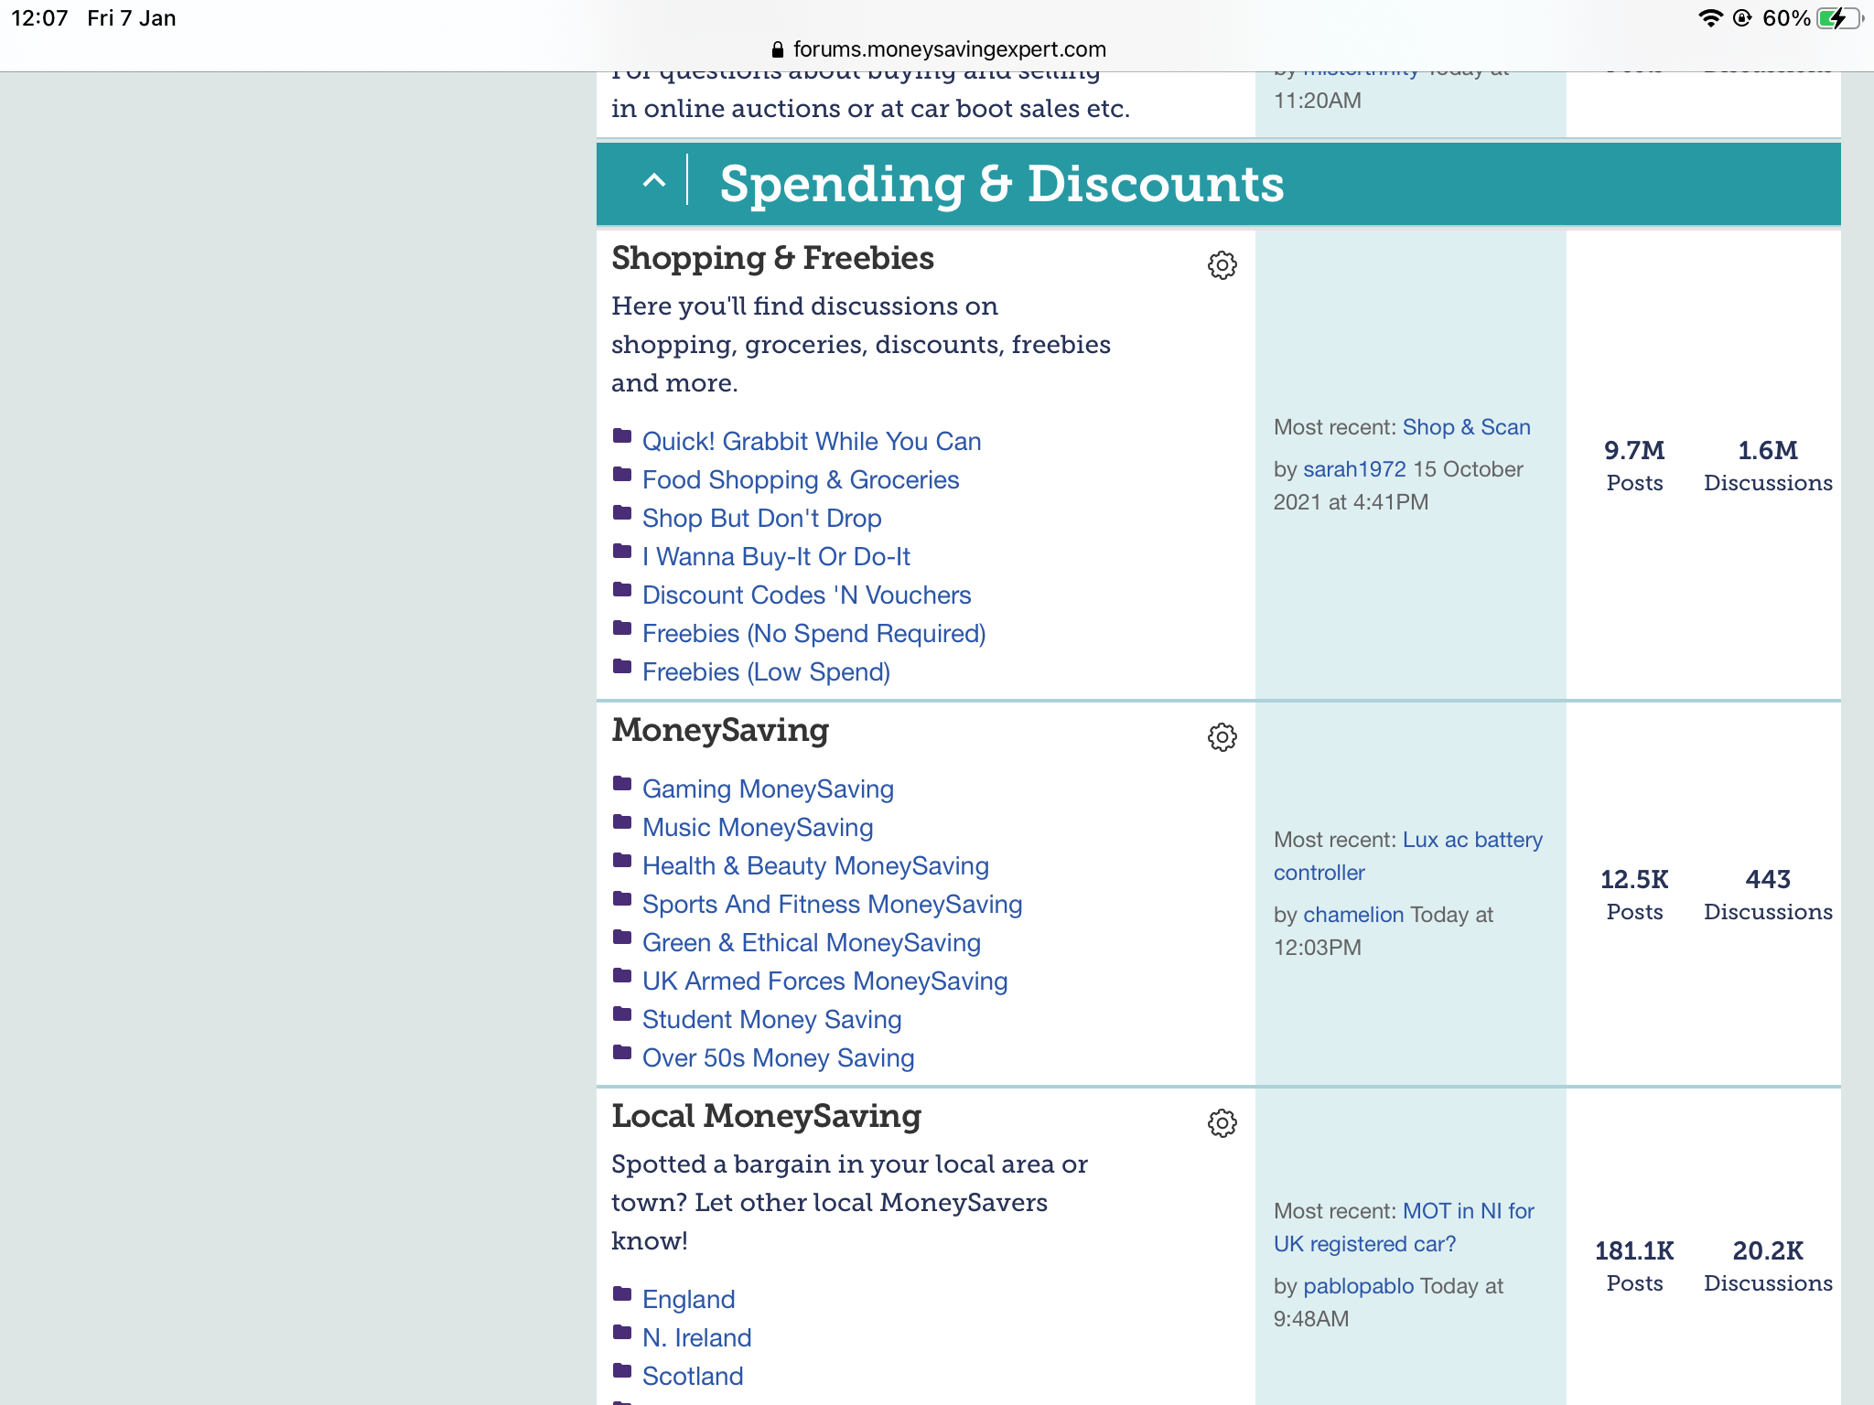Image resolution: width=1874 pixels, height=1405 pixels.
Task: Click folder icon beside Shop But Don't Drop
Action: (622, 512)
